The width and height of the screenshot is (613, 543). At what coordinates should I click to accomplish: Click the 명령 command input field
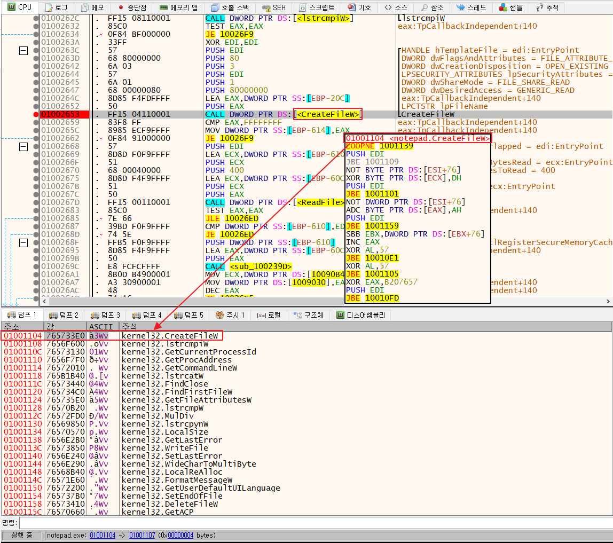[315, 523]
